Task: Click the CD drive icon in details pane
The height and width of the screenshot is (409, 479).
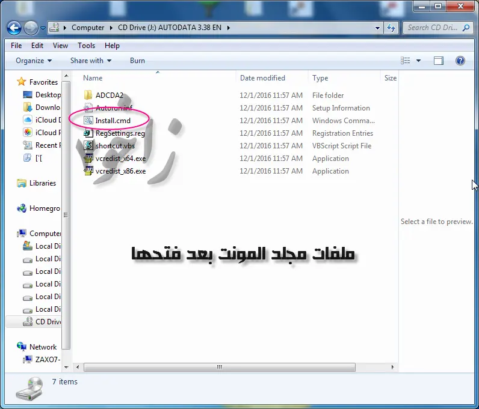Action: tap(29, 388)
